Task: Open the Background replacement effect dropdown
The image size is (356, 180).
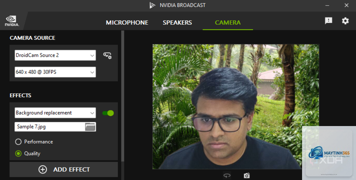Action: [x=55, y=113]
